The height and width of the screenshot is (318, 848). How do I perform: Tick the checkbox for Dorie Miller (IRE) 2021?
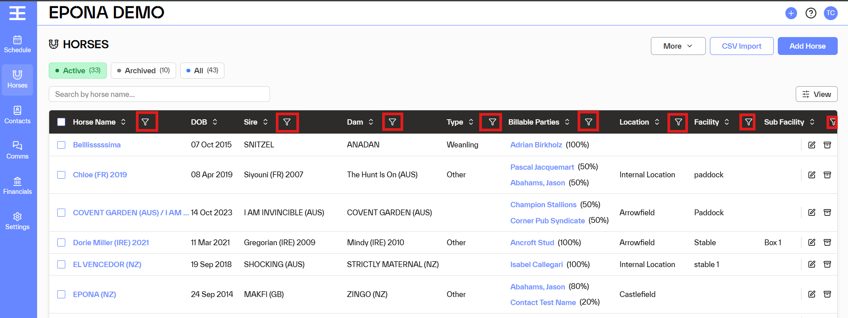pos(61,243)
